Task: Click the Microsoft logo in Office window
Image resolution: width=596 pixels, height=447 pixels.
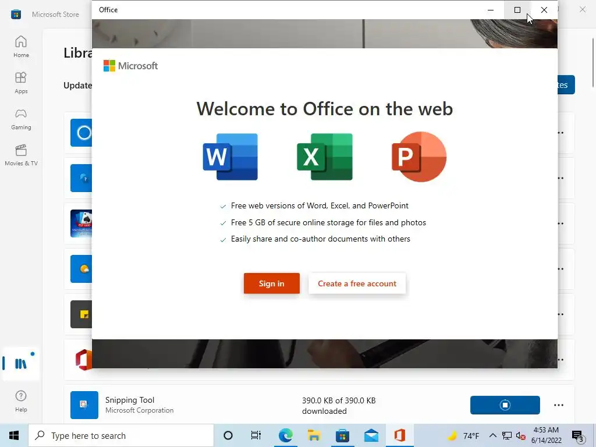Action: pos(130,66)
